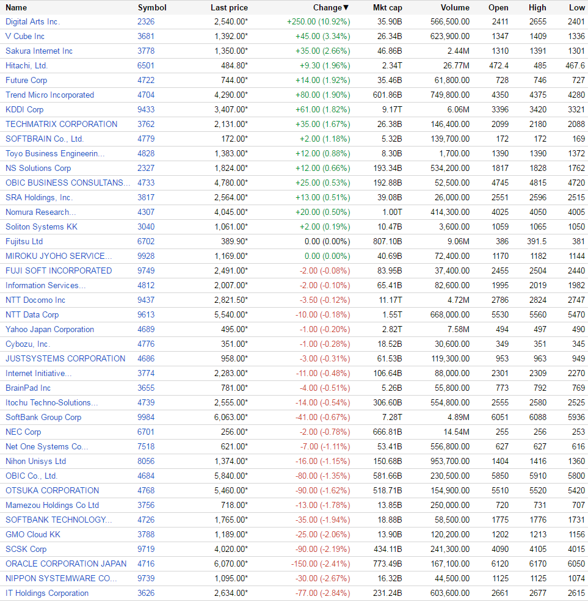Screen dimensions: 588x602
Task: Open NEC Corp link
Action: tap(23, 432)
